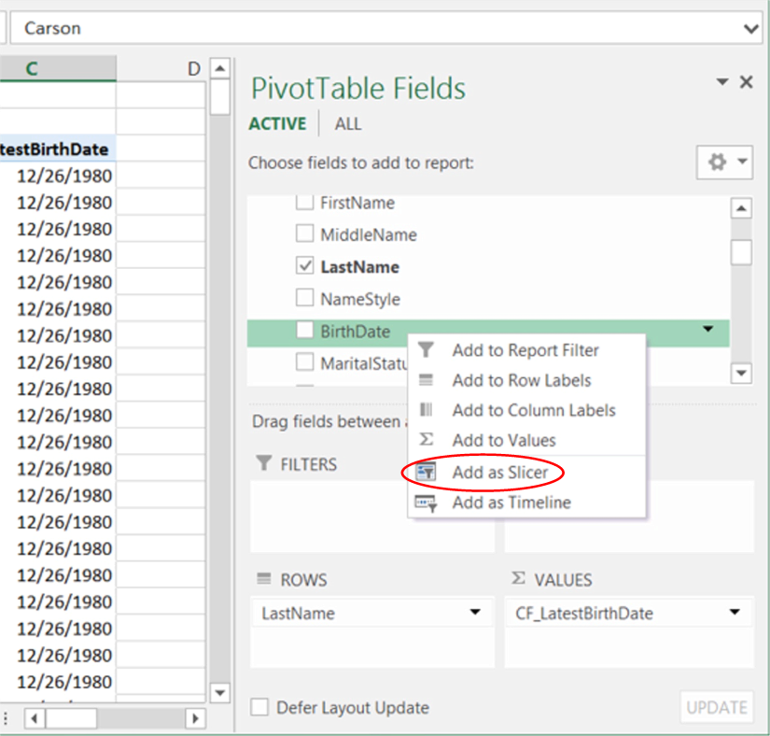Uncheck the LastName field checkbox

point(304,266)
